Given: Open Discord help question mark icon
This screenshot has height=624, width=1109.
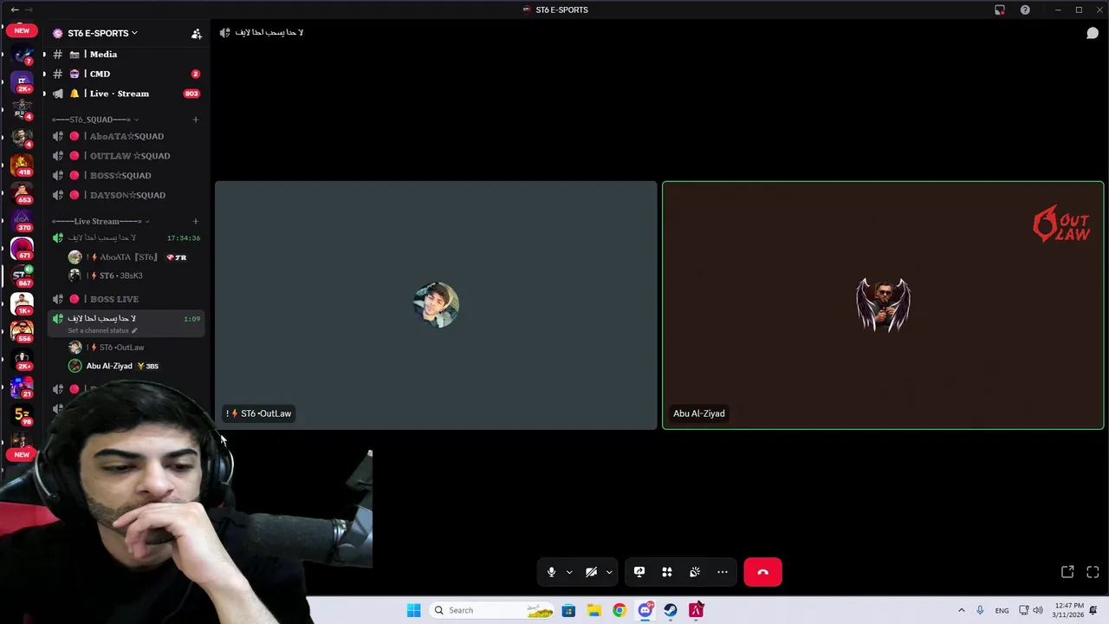Looking at the screenshot, I should [x=1025, y=10].
